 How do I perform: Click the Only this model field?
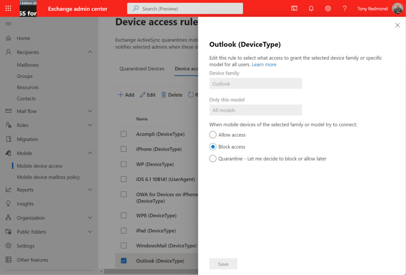[256, 110]
